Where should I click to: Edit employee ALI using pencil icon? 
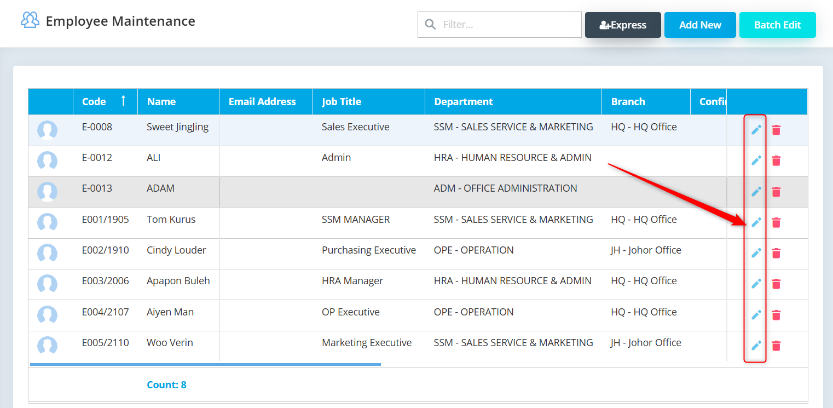[756, 160]
